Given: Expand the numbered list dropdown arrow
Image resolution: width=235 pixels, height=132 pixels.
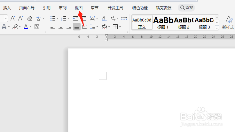Looking at the screenshot, I should coord(68,19).
